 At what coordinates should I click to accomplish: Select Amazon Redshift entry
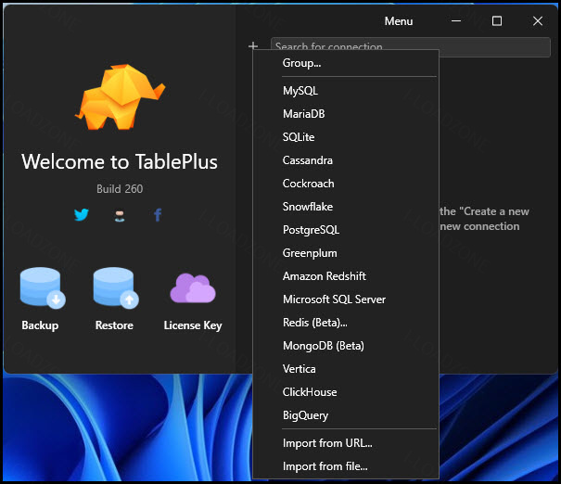346,276
